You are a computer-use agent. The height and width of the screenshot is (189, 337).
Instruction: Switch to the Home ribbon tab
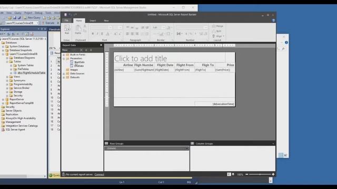click(79, 20)
